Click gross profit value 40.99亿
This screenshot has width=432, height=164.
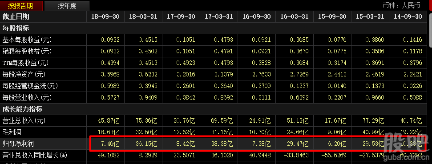(x=373, y=132)
